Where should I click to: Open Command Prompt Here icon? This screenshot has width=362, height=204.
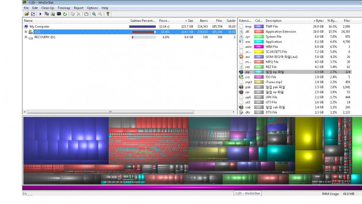(x=59, y=14)
